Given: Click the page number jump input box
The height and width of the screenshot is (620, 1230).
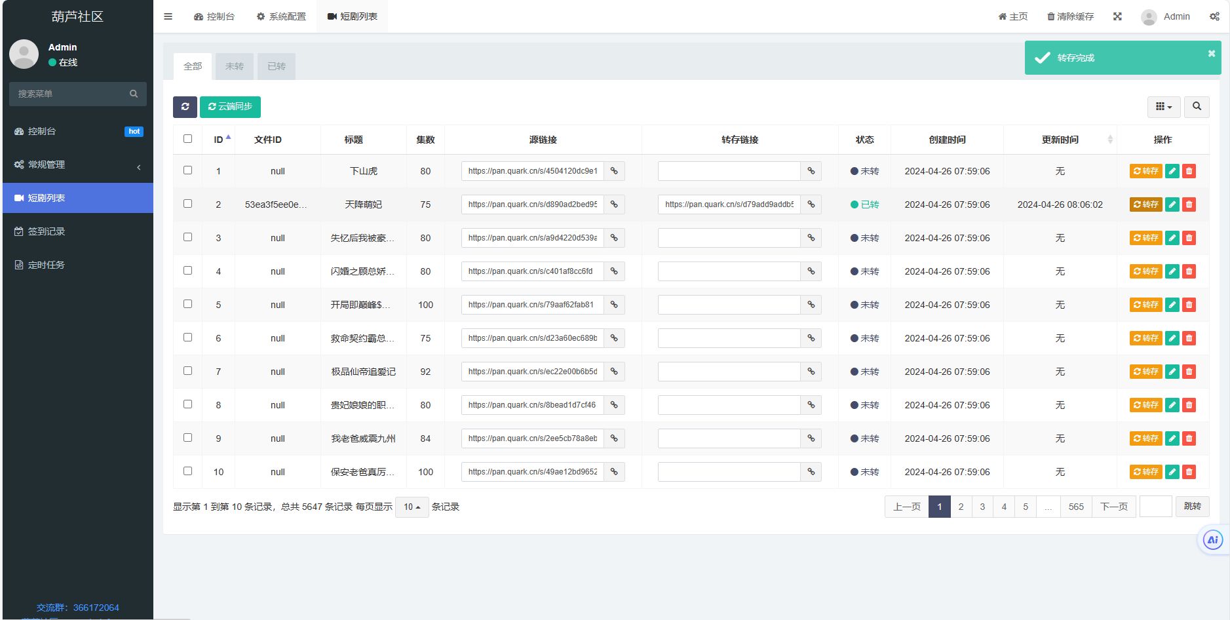Looking at the screenshot, I should 1156,507.
